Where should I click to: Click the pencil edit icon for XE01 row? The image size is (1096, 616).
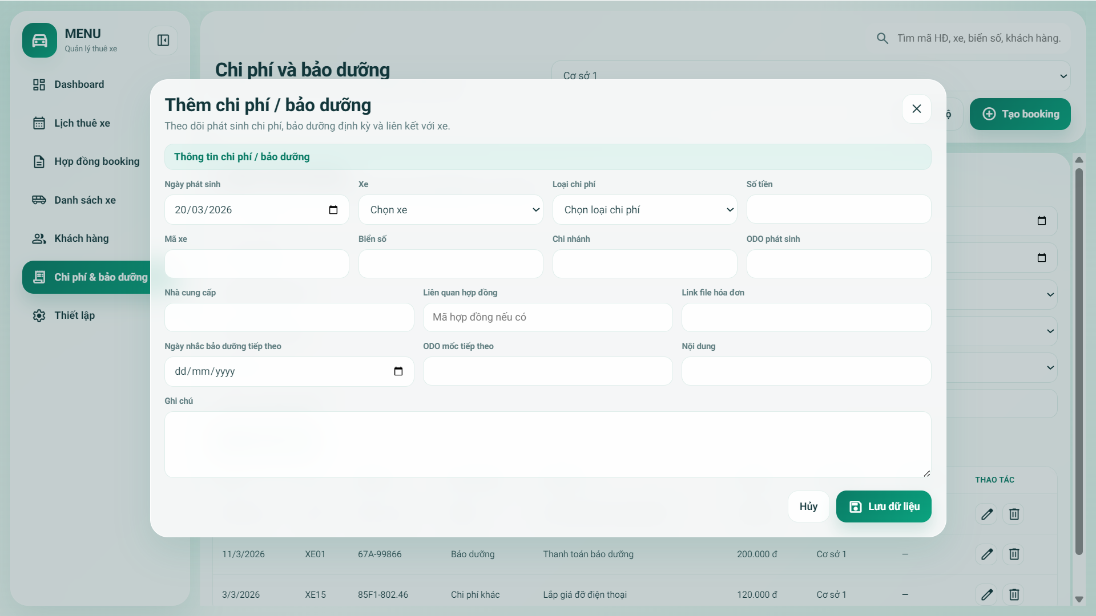tap(987, 554)
